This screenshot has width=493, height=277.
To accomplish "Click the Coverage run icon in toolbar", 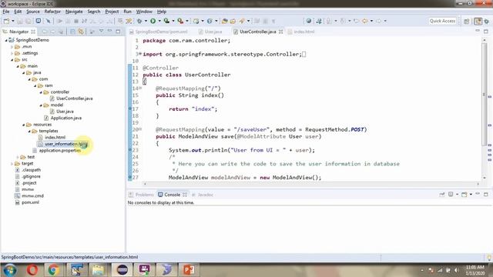I will pyautogui.click(x=166, y=21).
